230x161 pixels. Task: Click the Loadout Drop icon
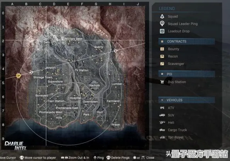coord(162,31)
